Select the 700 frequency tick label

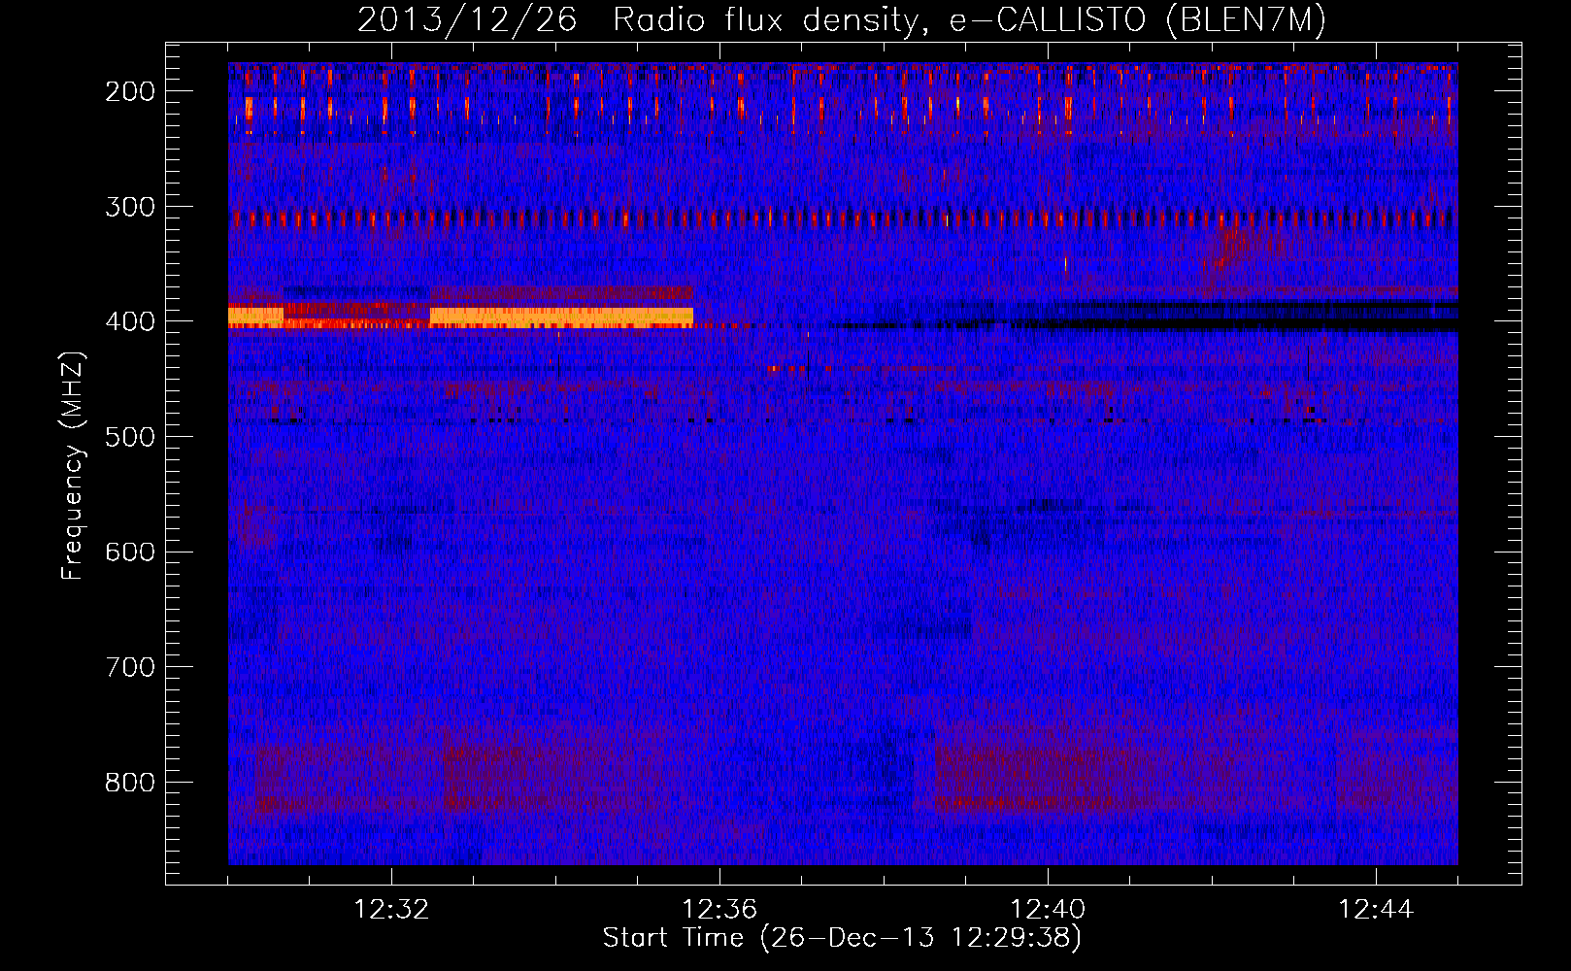[130, 667]
